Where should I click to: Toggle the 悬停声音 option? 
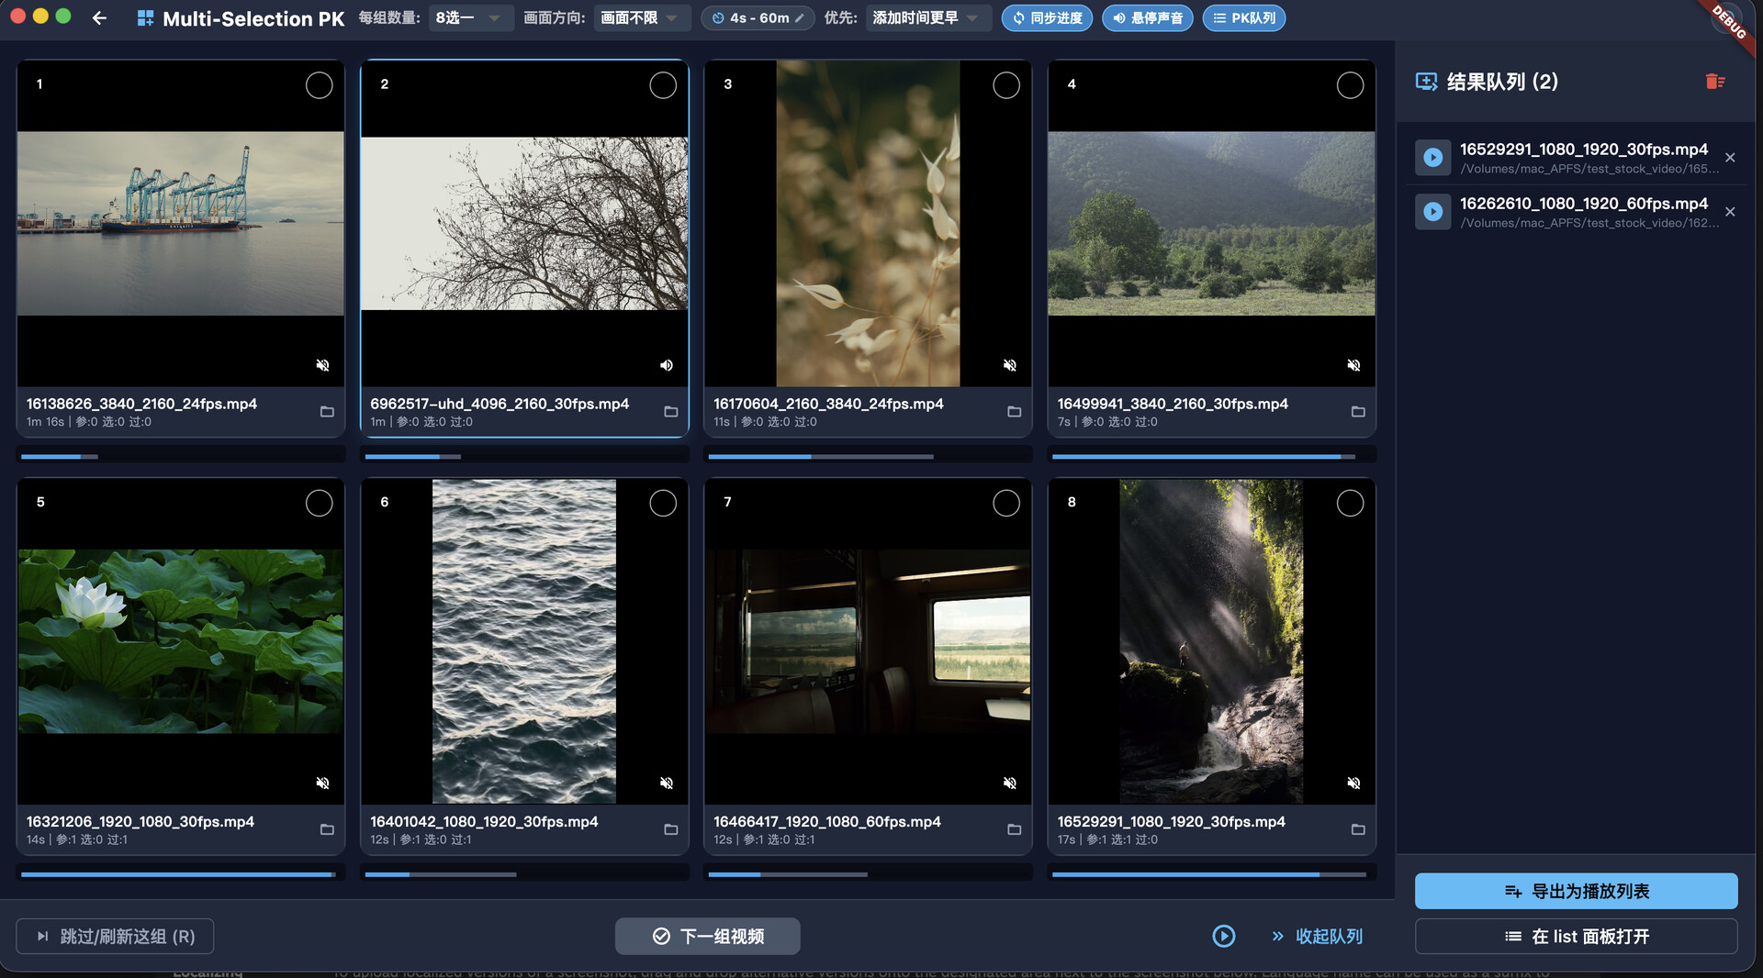pos(1147,18)
